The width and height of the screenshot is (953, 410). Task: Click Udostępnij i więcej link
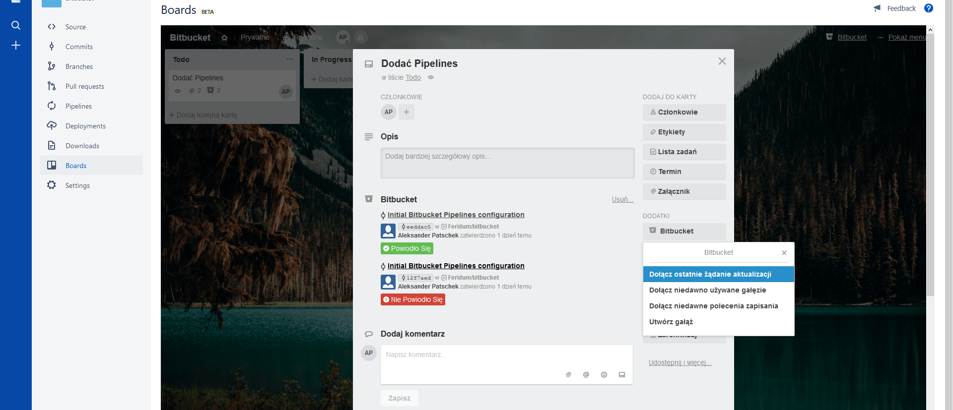680,362
